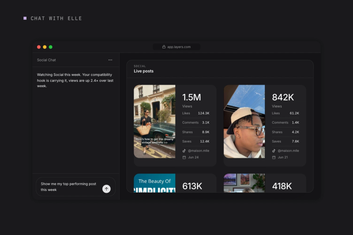353x235 pixels.
Task: Open the man in beige cap thumbnail
Action: pos(244,121)
